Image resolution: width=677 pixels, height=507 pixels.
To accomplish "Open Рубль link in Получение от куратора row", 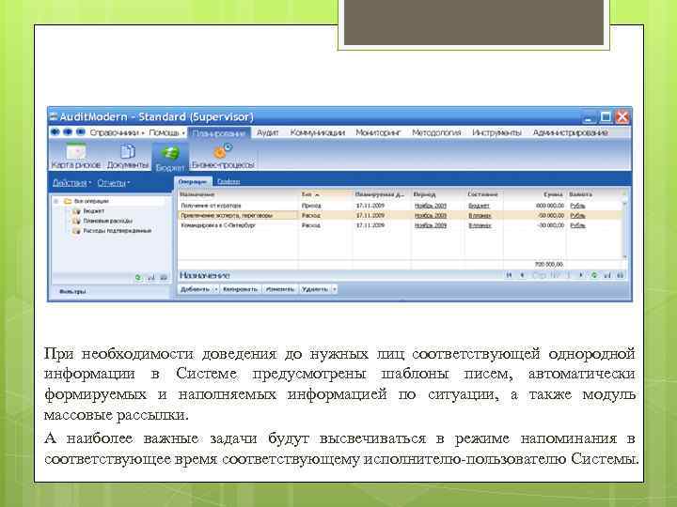I will click(577, 206).
